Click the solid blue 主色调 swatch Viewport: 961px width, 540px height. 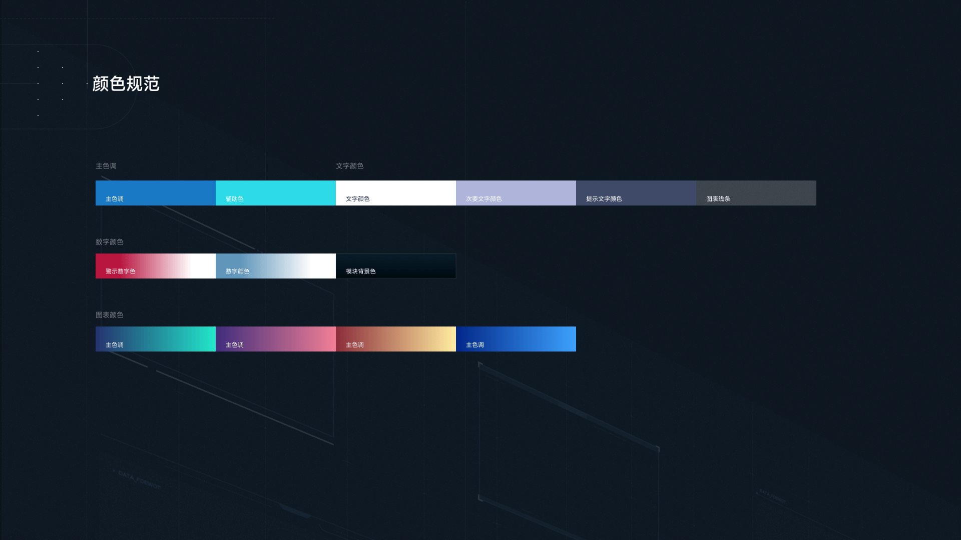[156, 193]
